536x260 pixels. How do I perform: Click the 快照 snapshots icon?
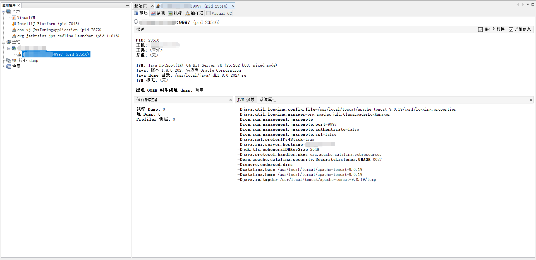coord(9,67)
